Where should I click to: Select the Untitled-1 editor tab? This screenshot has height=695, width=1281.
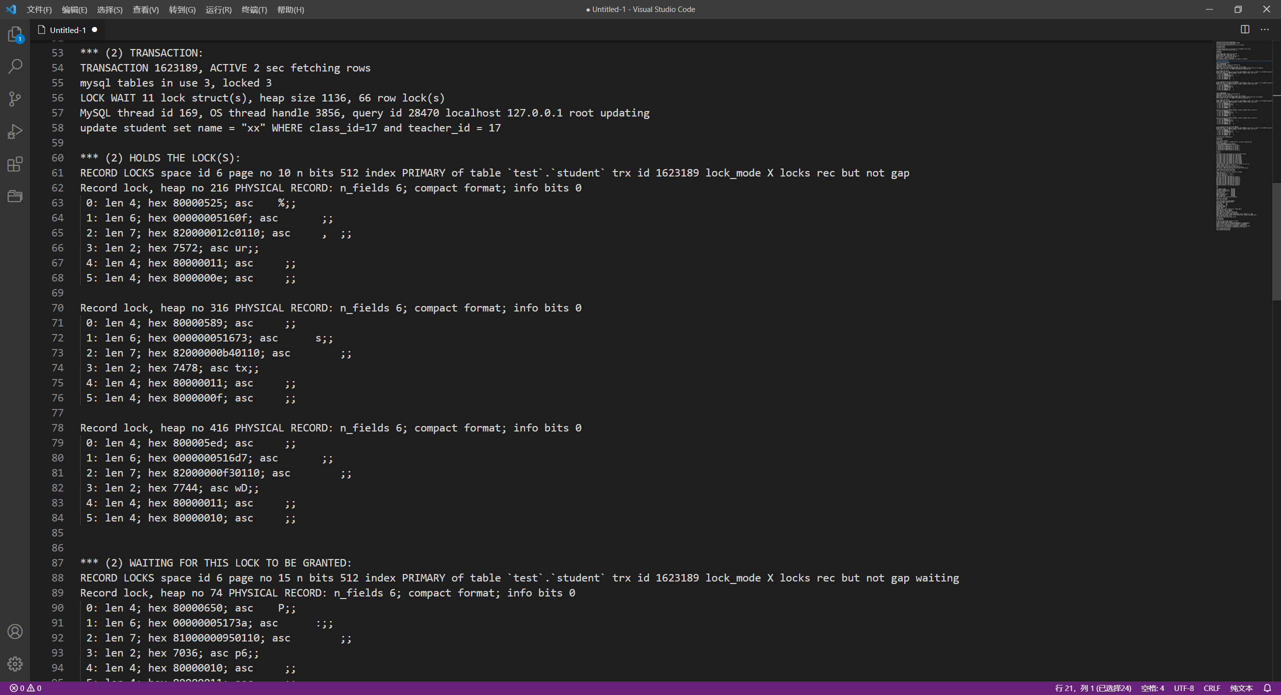click(x=68, y=30)
